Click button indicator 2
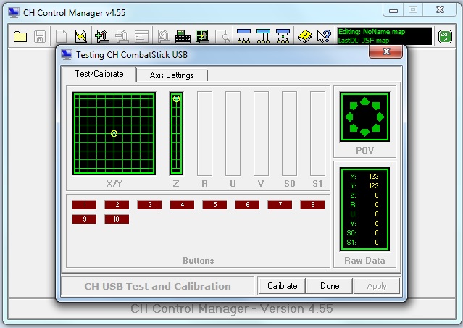Viewport: 463px width, 328px height. click(x=117, y=205)
